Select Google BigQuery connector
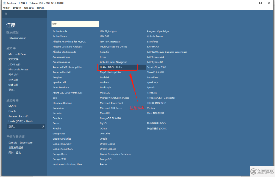Image resolution: width=275 pixels, height=177 pixels. point(62,144)
